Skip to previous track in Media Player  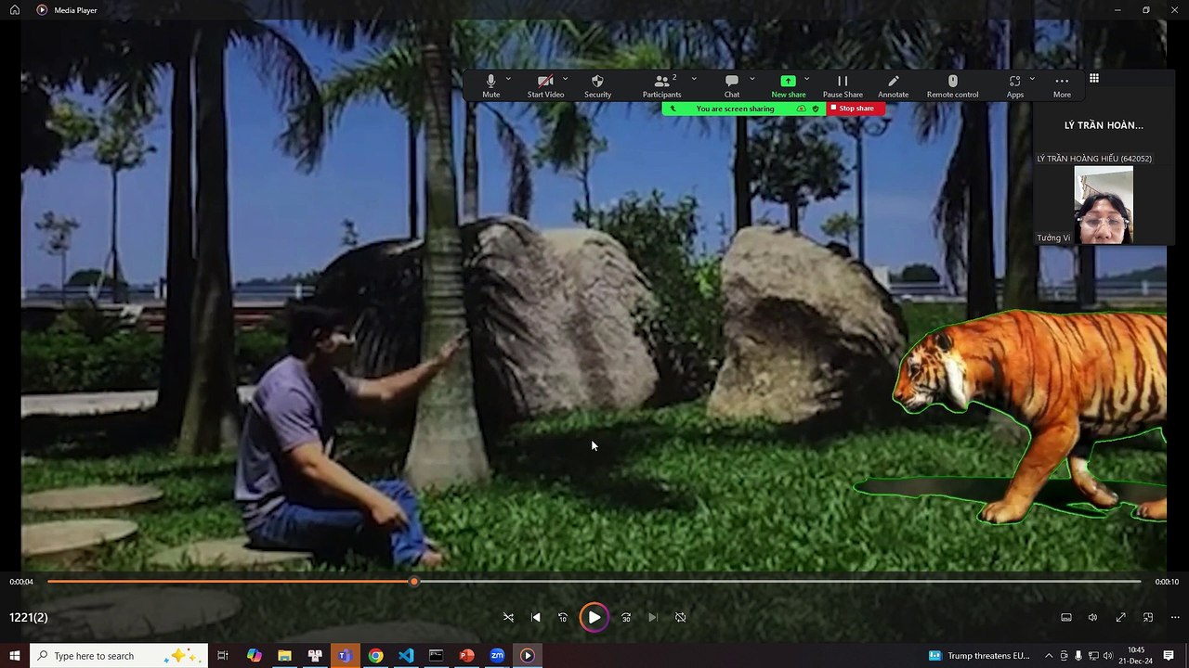[x=536, y=617]
